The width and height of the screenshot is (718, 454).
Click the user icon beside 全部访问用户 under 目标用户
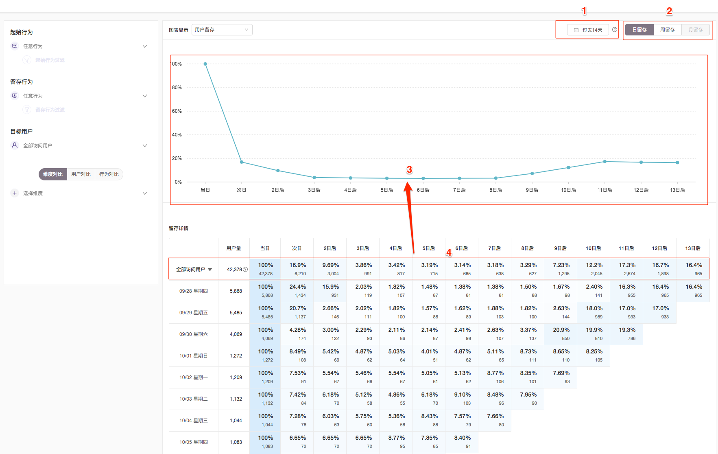(x=15, y=145)
